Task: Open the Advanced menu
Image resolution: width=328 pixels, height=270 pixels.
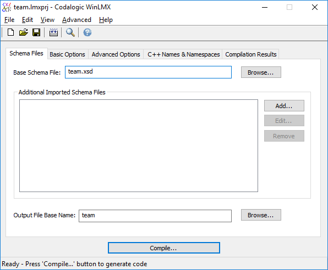Action: coord(76,20)
